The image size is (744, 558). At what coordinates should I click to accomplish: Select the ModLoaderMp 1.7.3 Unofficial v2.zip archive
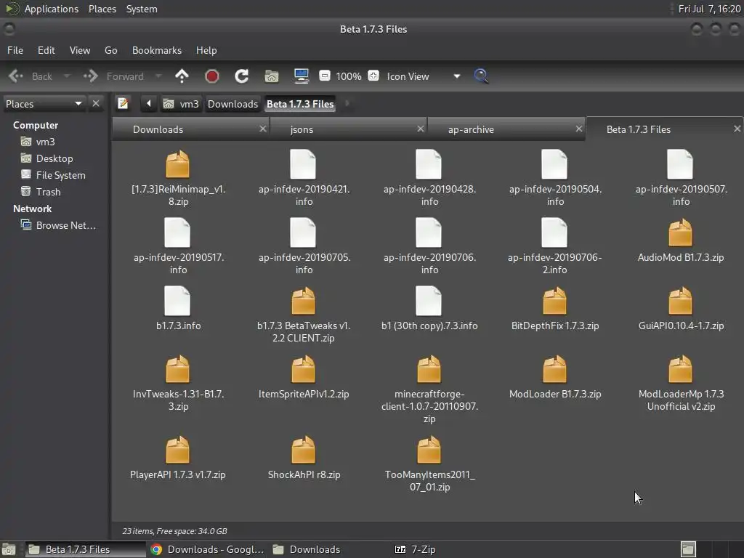(680, 383)
